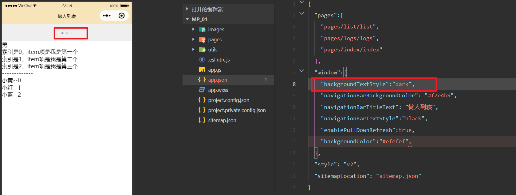Collapse the MP_01 project root
516x195 pixels.
pyautogui.click(x=187, y=19)
